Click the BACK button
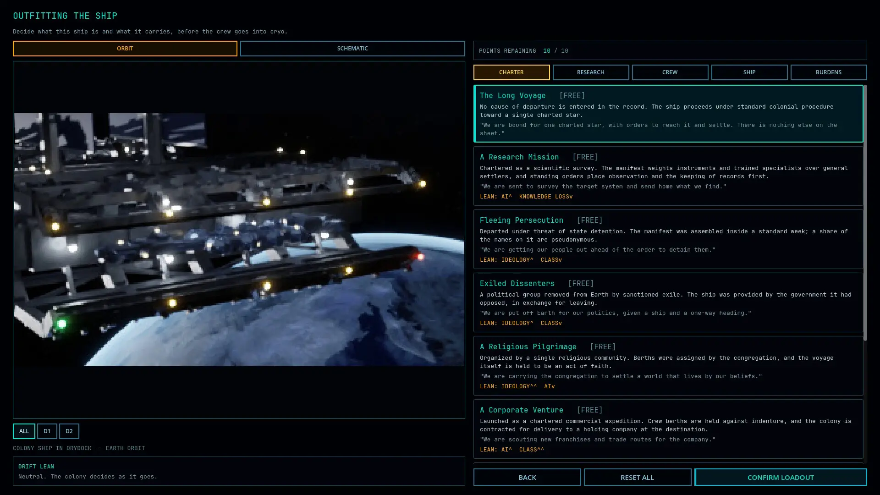Screen dimensions: 880x495 point(527,477)
